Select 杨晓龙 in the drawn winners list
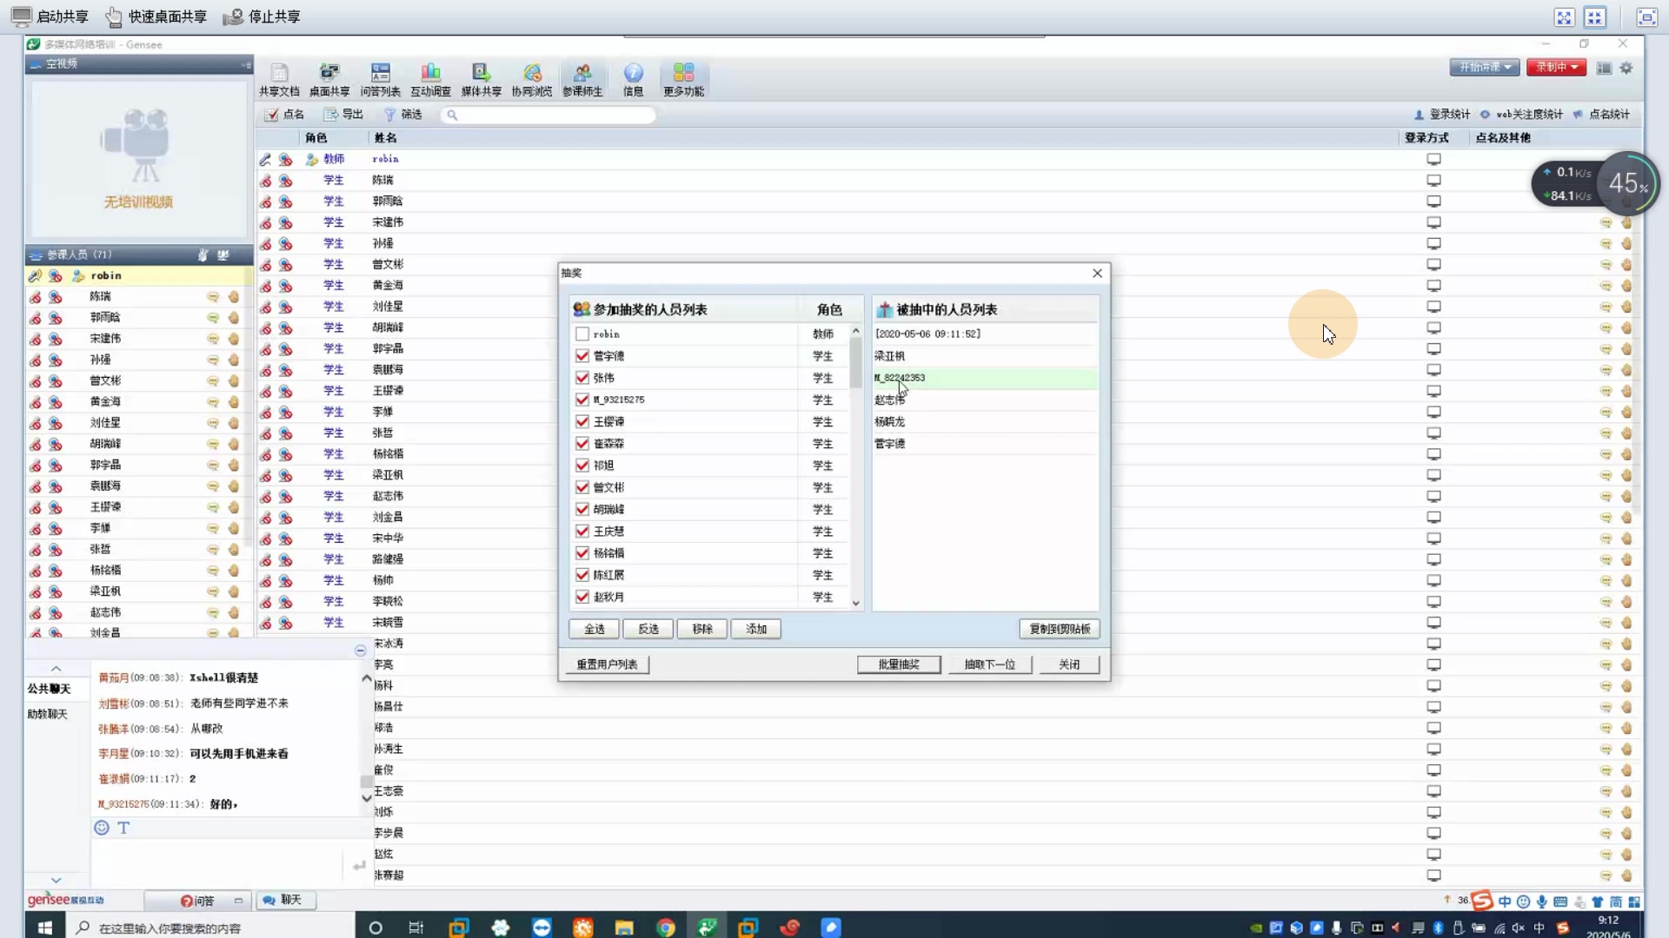Image resolution: width=1669 pixels, height=938 pixels. pos(984,421)
